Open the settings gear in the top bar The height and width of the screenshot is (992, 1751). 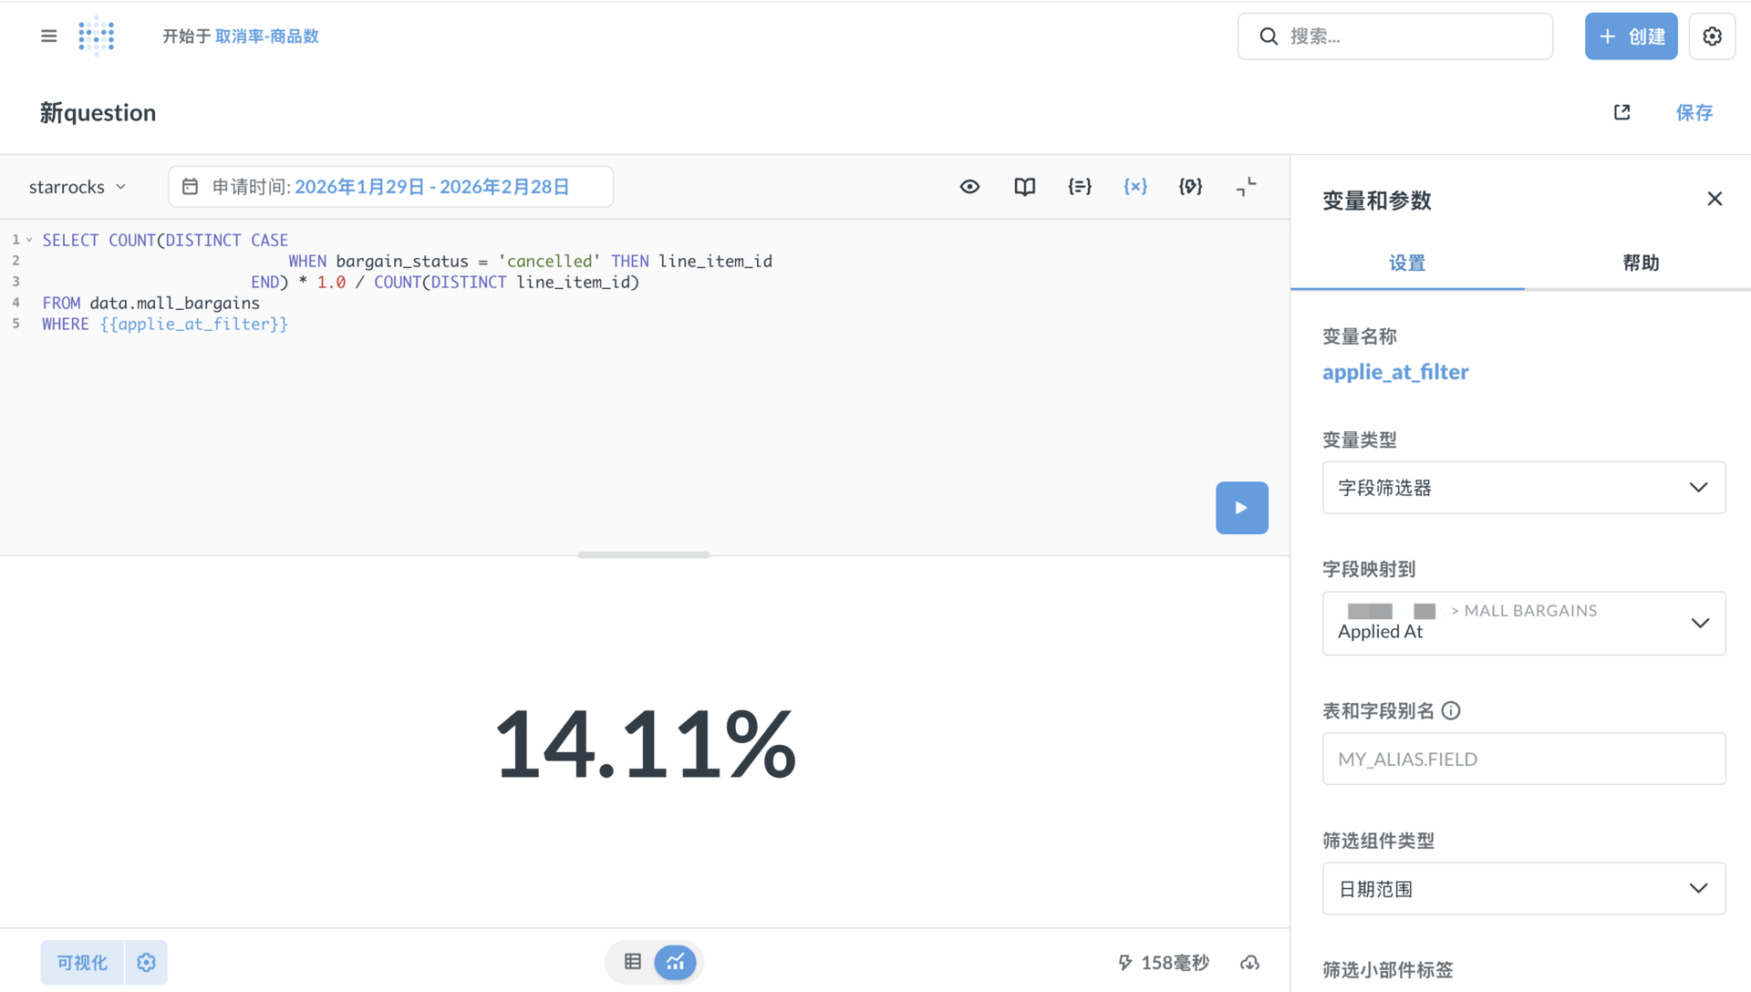click(1712, 36)
